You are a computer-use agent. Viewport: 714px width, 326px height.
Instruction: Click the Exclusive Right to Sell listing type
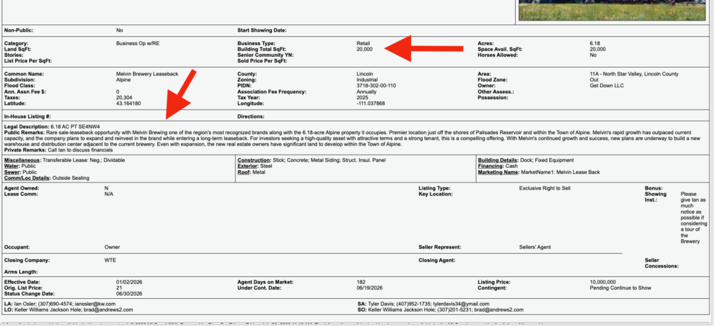pos(545,188)
